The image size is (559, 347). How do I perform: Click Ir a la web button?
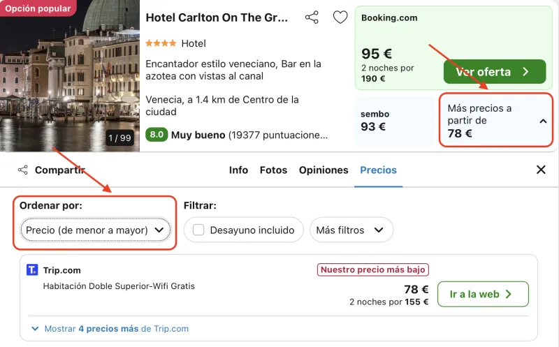483,294
